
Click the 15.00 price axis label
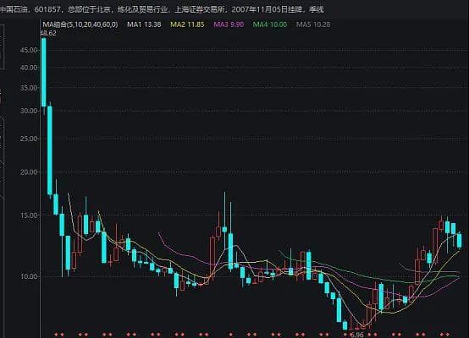pyautogui.click(x=29, y=215)
